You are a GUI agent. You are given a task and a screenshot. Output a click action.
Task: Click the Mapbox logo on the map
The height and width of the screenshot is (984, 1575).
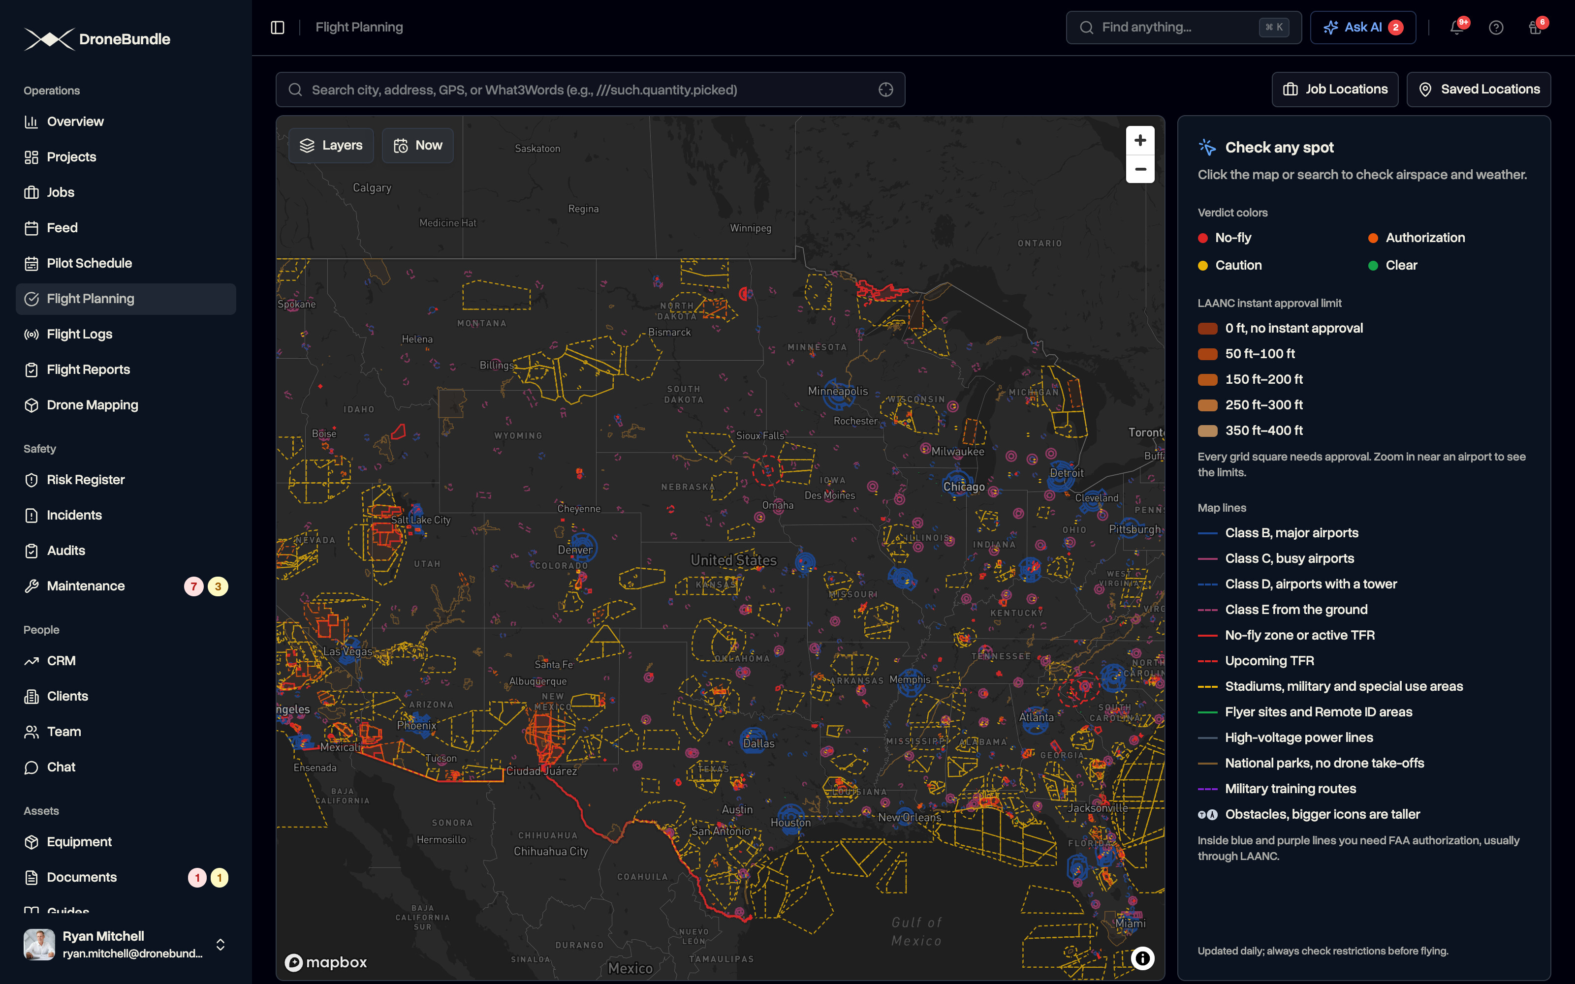(x=325, y=962)
